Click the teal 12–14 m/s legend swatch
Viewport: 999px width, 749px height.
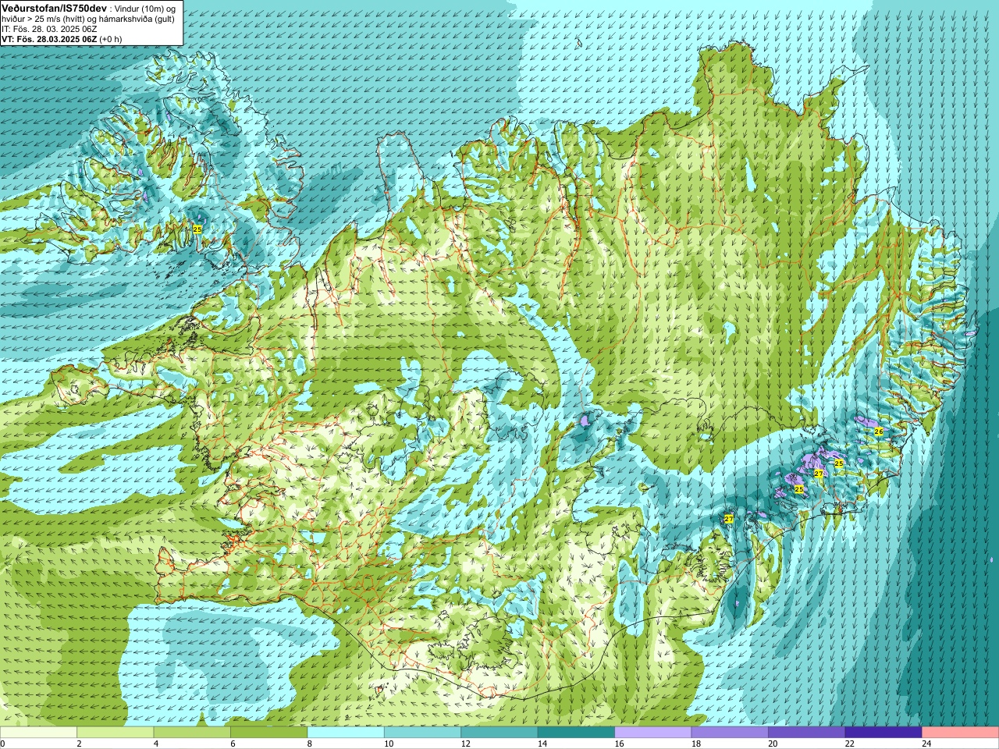(x=499, y=733)
